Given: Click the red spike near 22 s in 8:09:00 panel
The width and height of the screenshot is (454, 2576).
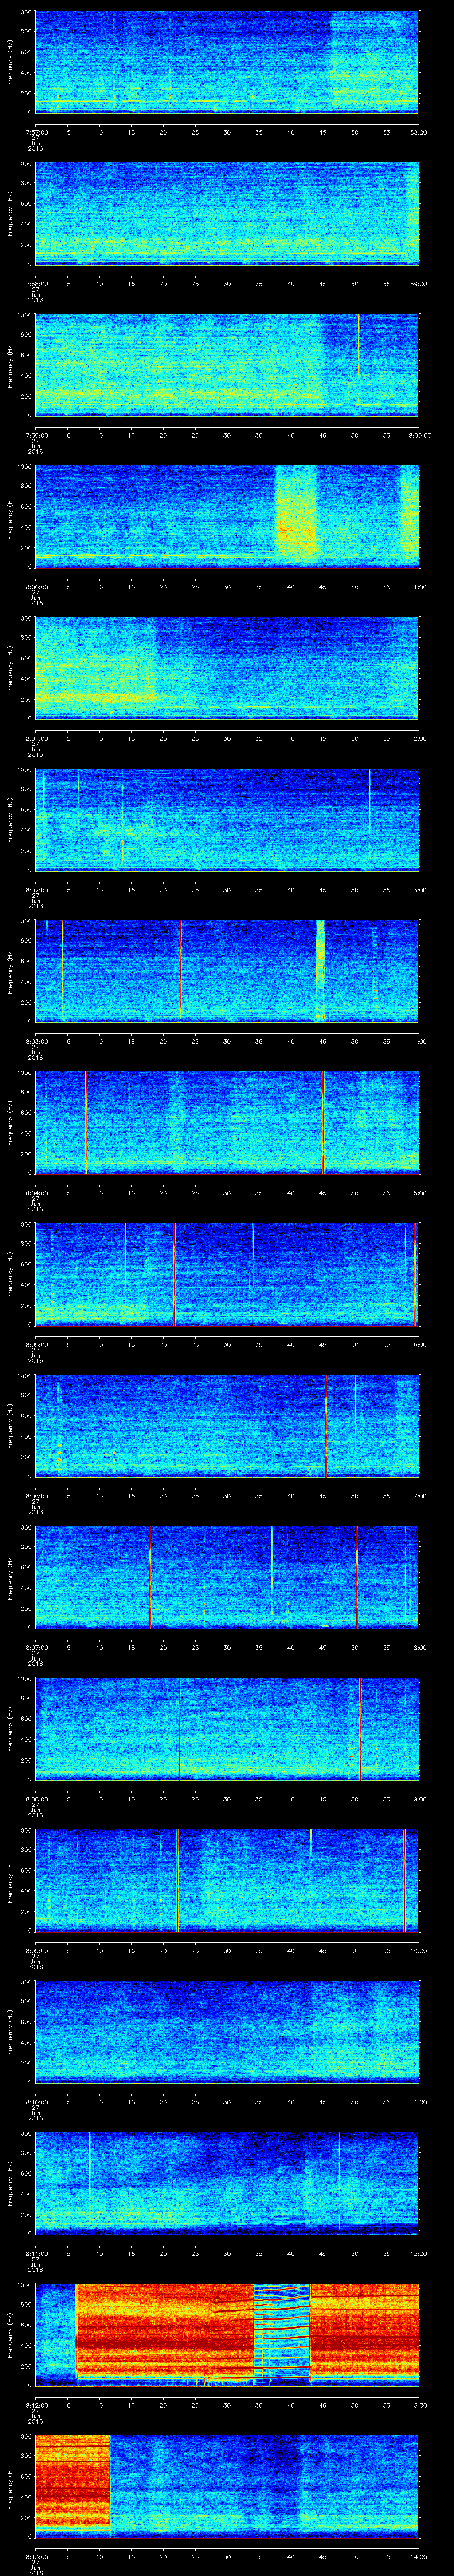Looking at the screenshot, I should [178, 1880].
